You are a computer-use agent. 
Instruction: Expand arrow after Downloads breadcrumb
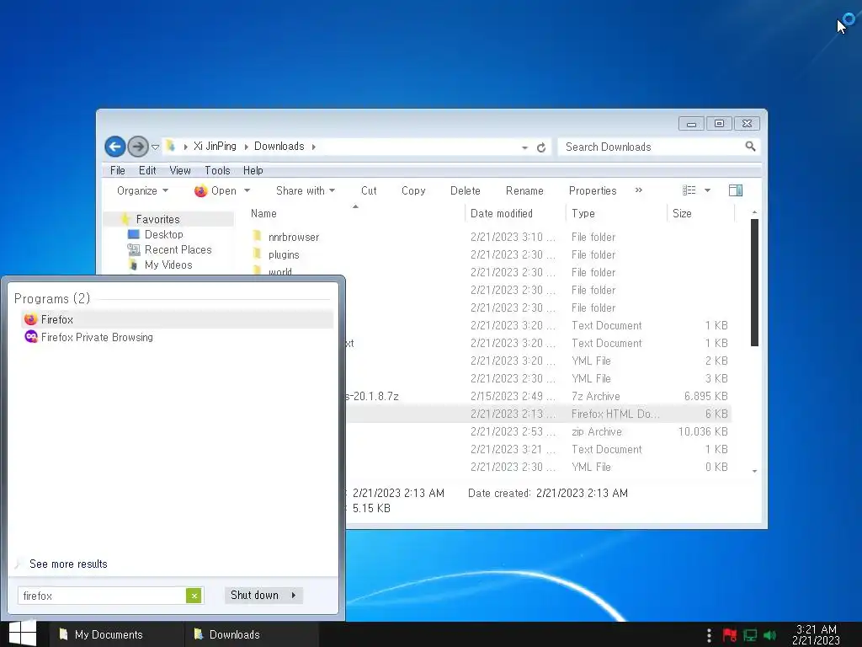pos(313,147)
